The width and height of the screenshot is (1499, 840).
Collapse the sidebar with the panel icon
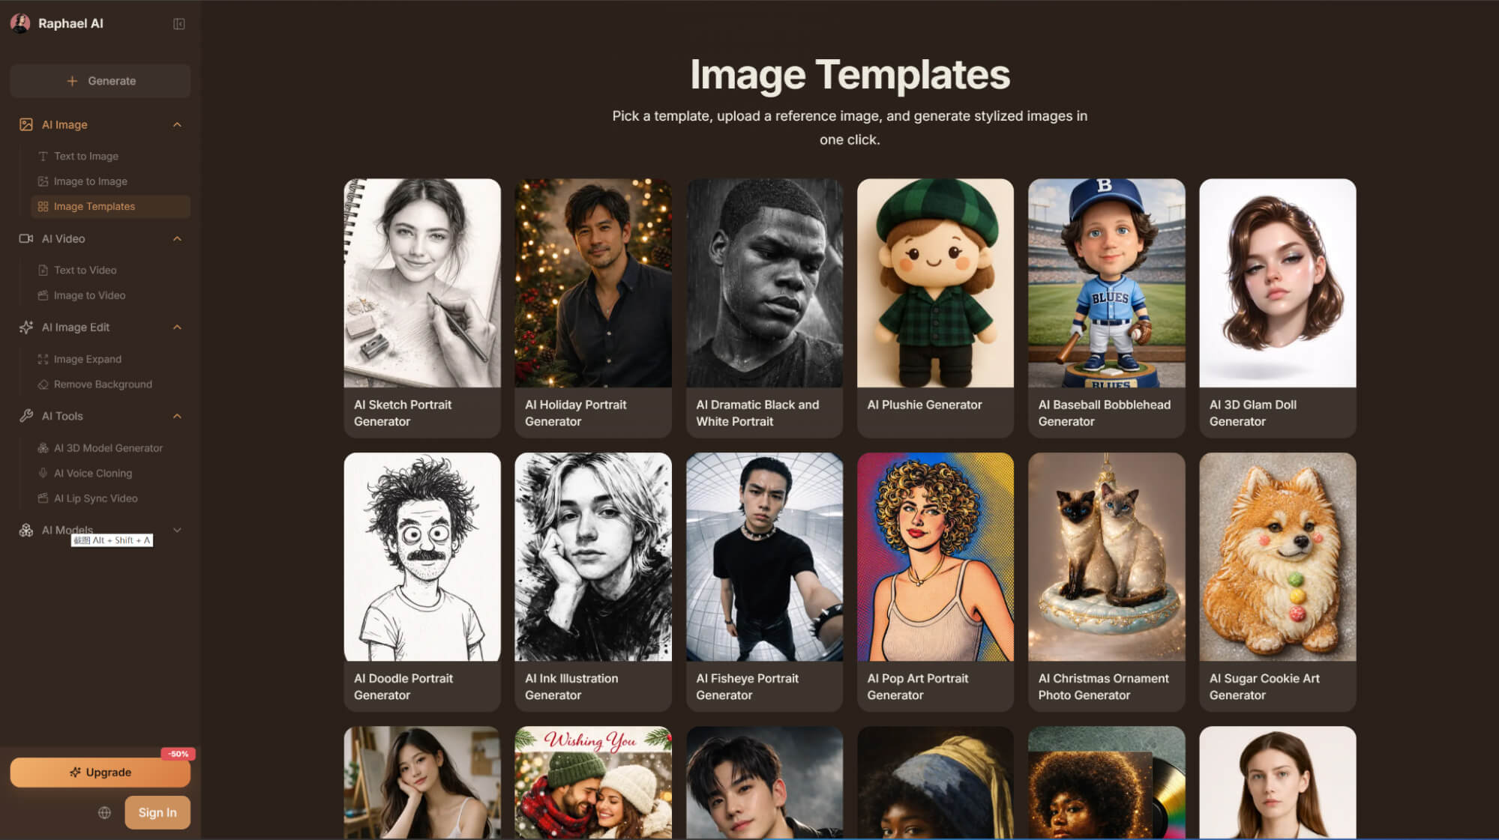178,24
